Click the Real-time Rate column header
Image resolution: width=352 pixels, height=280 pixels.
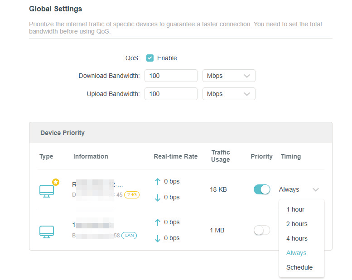pyautogui.click(x=176, y=156)
